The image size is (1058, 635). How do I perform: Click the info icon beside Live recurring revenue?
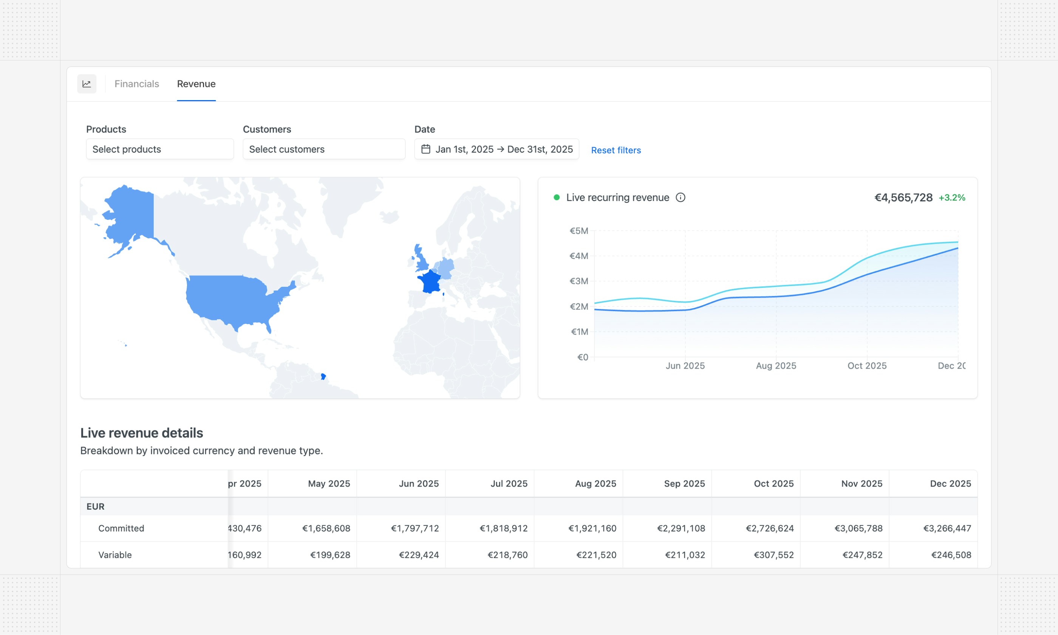tap(680, 197)
